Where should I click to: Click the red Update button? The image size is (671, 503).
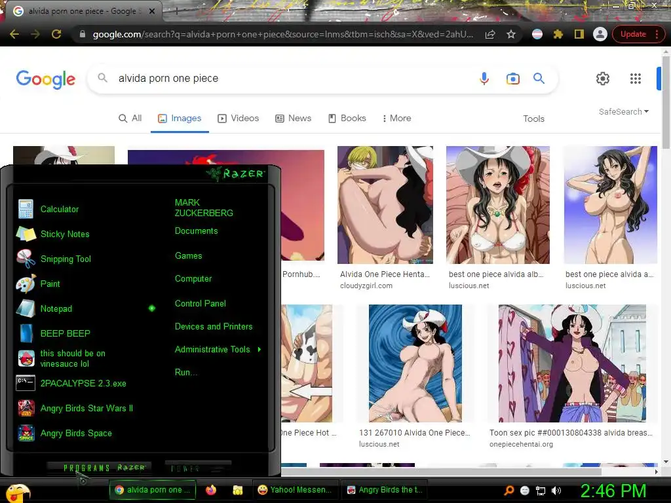(x=633, y=34)
